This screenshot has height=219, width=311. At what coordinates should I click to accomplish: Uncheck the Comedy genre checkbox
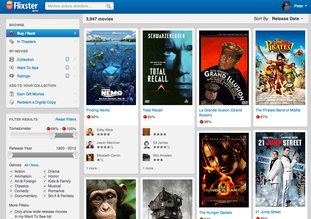(x=11, y=191)
